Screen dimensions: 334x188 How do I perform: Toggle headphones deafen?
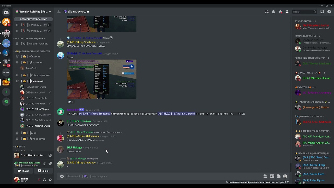(44, 180)
